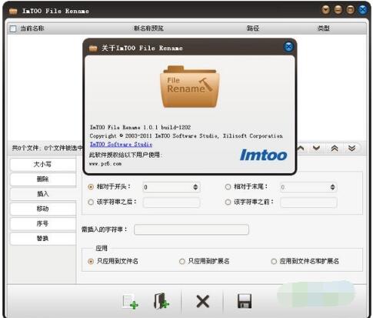
Task: Minimize the ImTOO File Rename main window
Action: click(x=338, y=10)
